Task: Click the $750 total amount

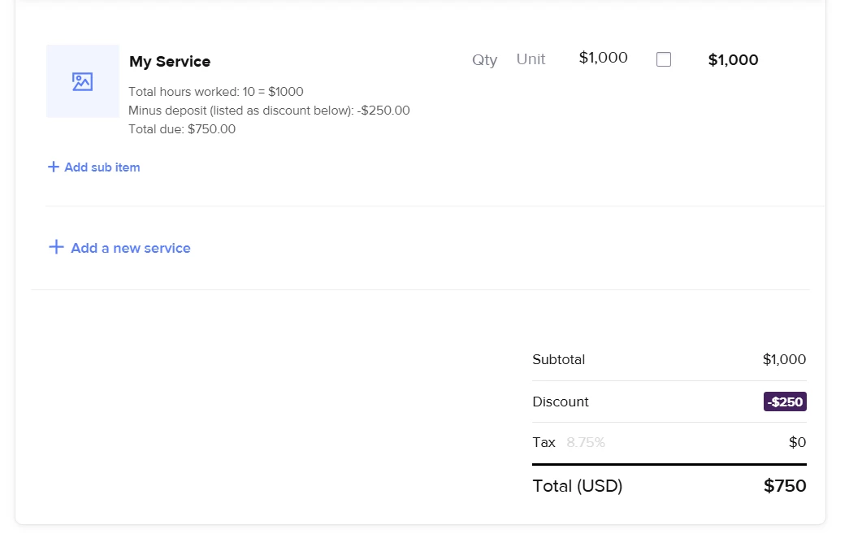Action: tap(785, 486)
